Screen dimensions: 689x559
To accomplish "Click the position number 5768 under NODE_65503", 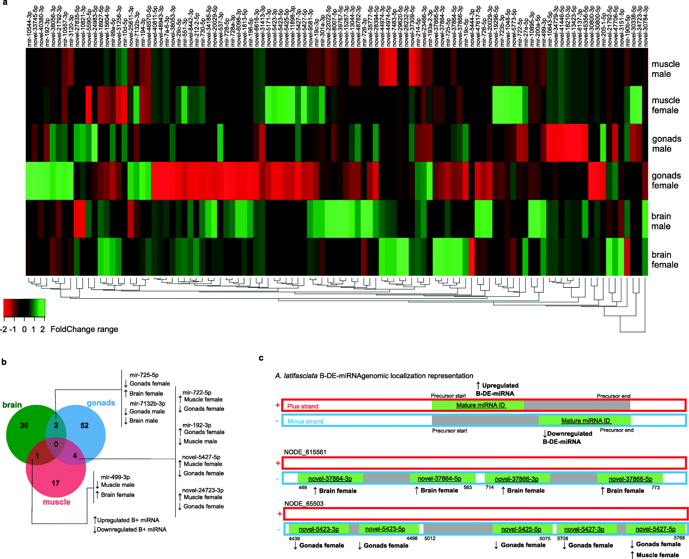I will (679, 538).
